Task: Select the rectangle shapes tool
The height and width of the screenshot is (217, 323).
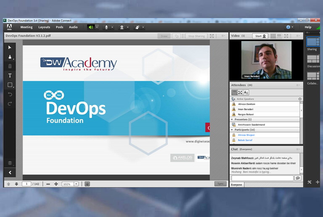Action: point(10,85)
